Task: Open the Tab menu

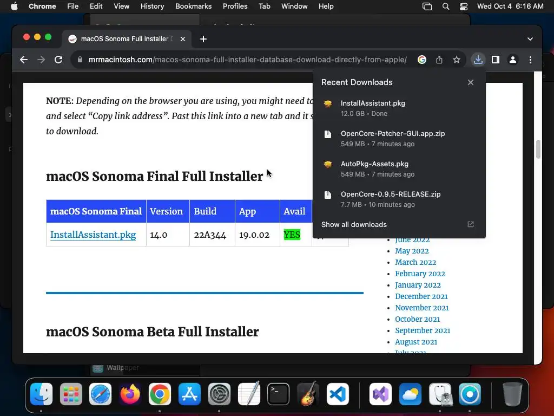Action: tap(264, 6)
